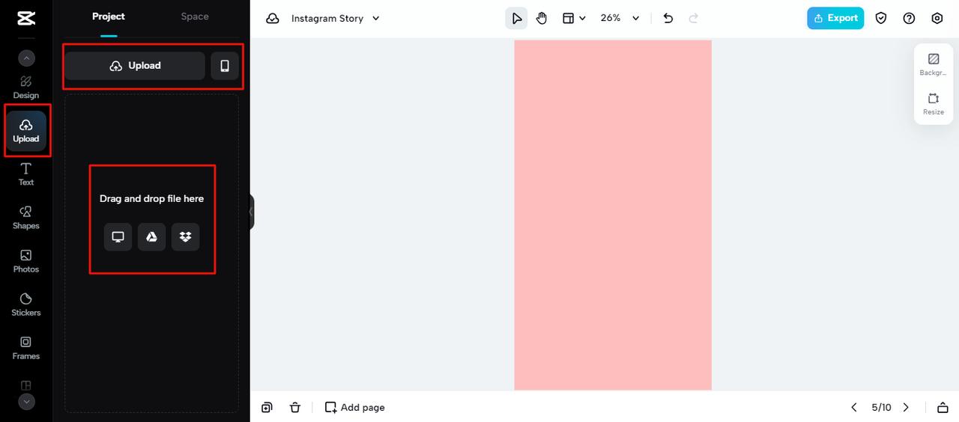The image size is (959, 422).
Task: Open the Frames panel
Action: click(25, 347)
